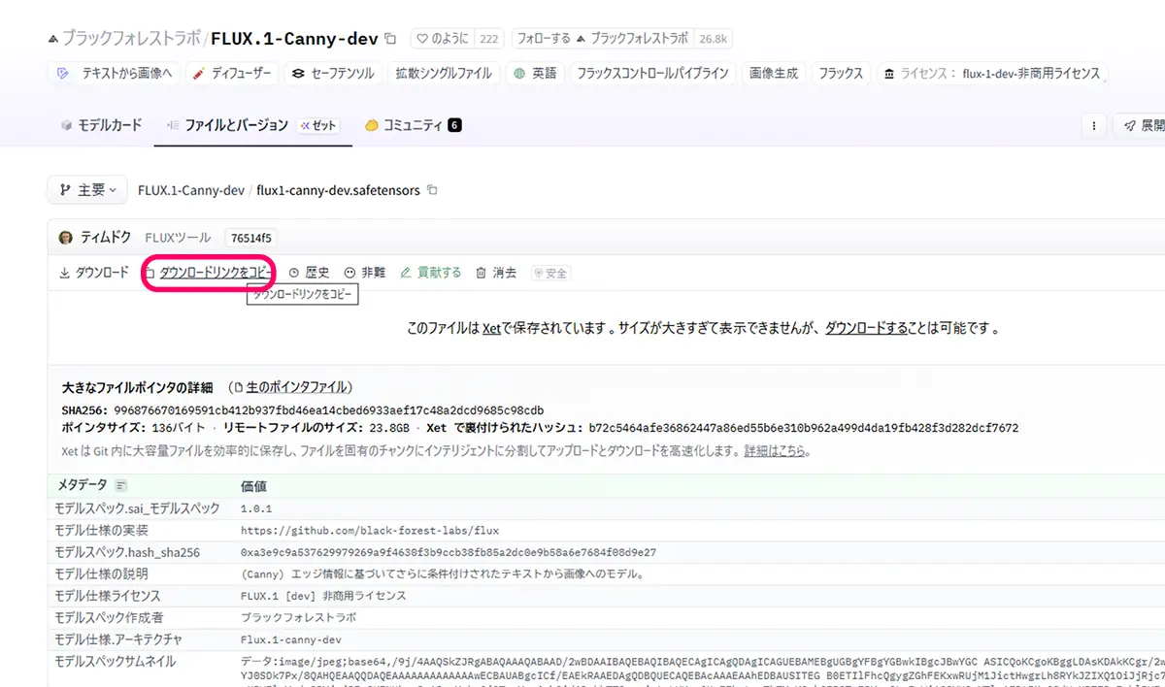Select the テキストから画像へ tag
This screenshot has height=687, width=1165.
[115, 73]
